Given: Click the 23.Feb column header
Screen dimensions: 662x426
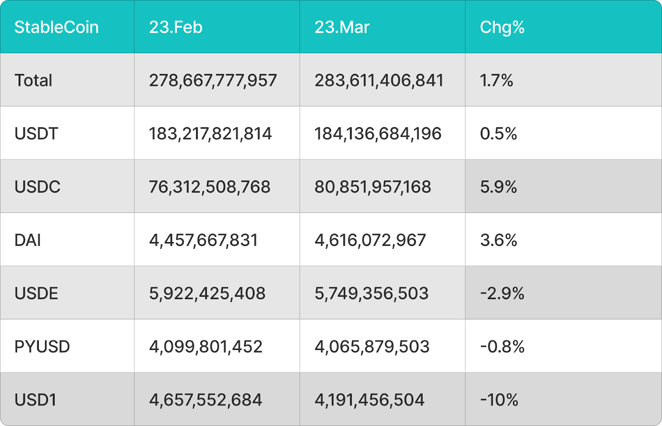Looking at the screenshot, I should tap(176, 27).
